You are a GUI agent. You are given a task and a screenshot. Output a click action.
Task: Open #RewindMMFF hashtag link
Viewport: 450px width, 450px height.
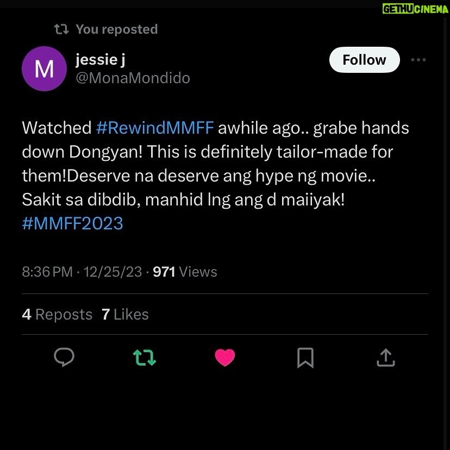point(155,128)
